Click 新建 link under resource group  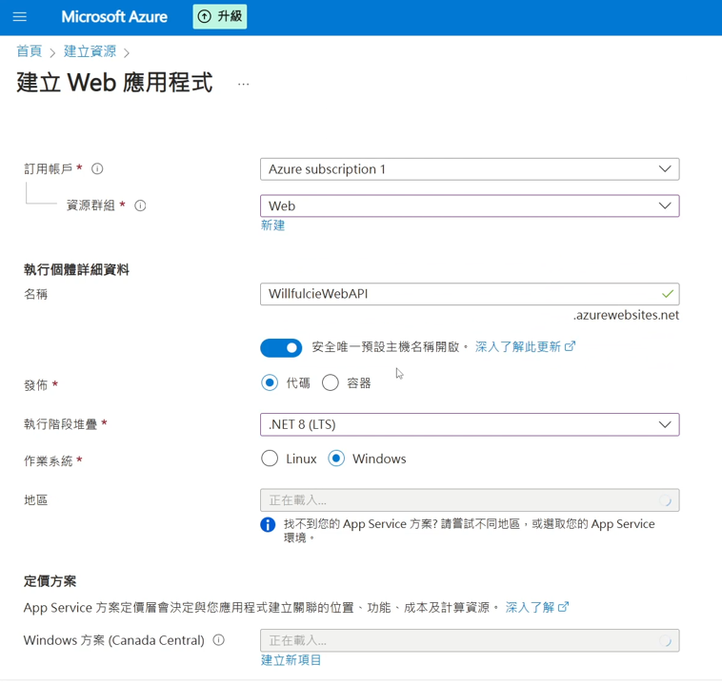tap(272, 225)
